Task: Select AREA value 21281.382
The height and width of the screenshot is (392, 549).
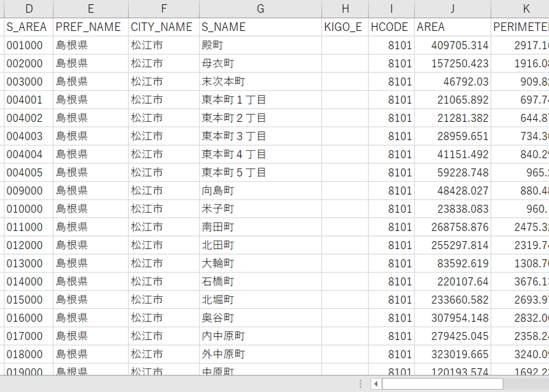Action: (453, 118)
